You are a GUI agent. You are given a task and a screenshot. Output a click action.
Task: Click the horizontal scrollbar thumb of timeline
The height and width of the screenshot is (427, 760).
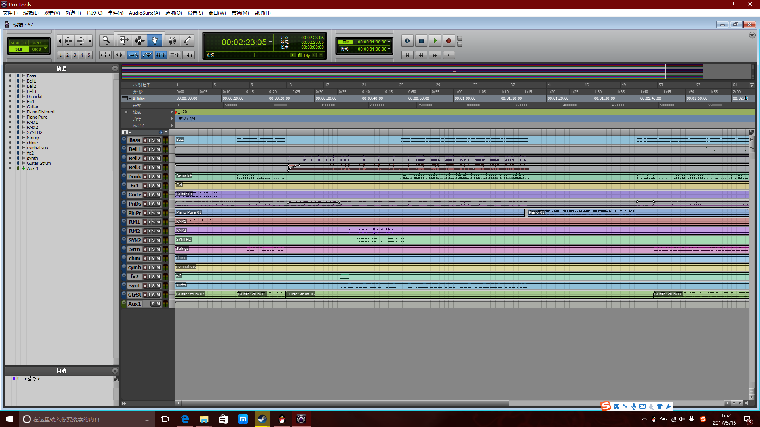coord(345,403)
